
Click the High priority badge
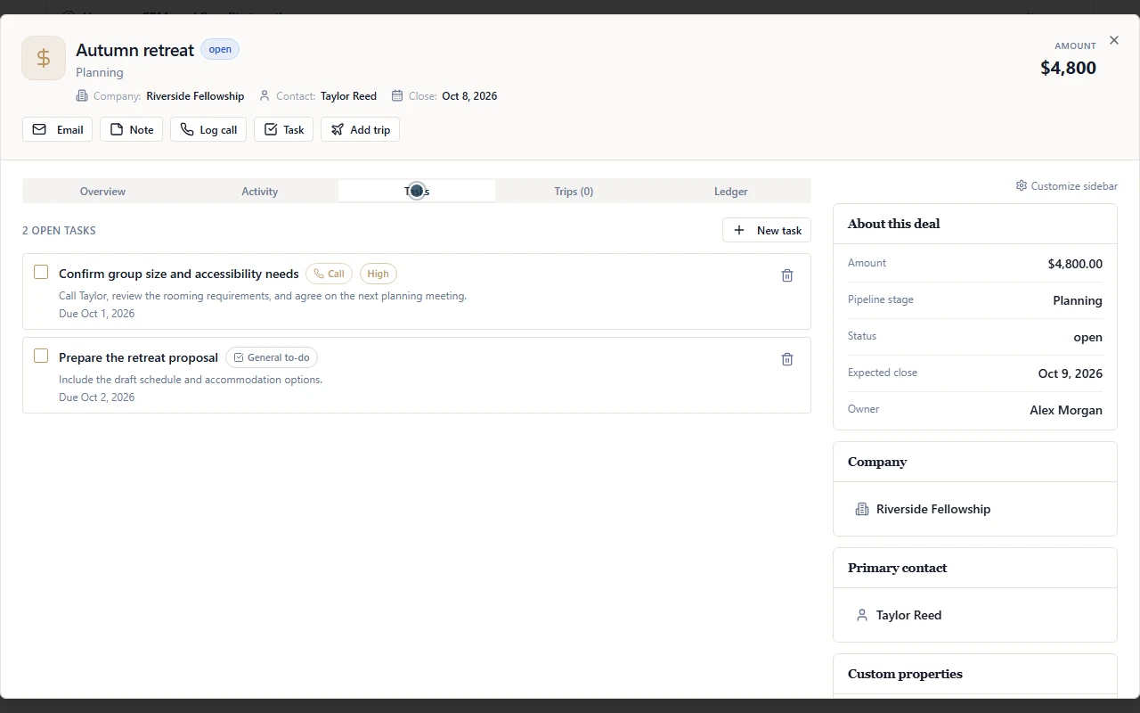pyautogui.click(x=379, y=274)
